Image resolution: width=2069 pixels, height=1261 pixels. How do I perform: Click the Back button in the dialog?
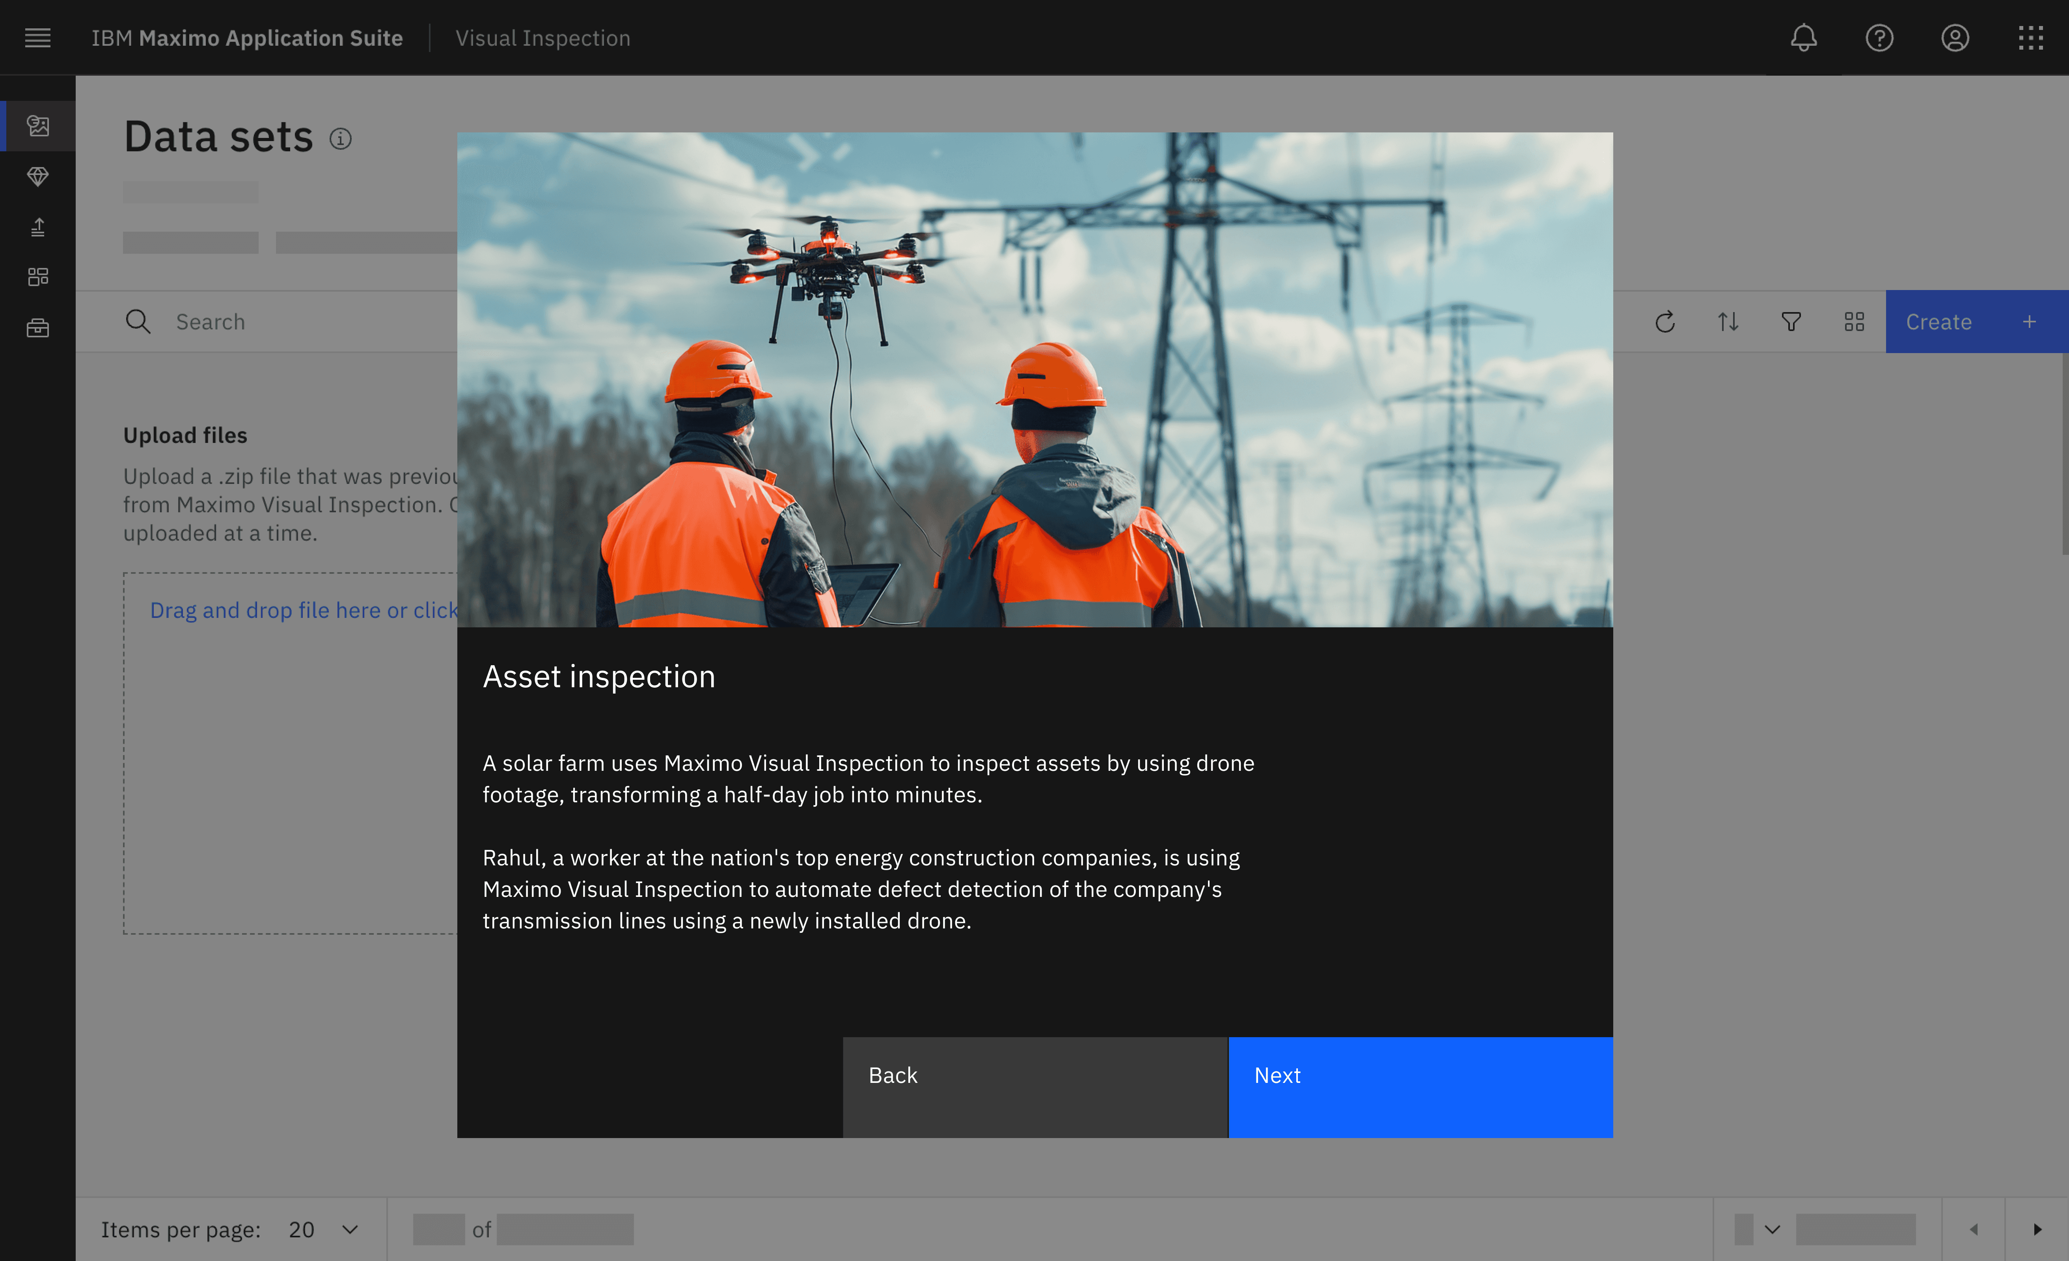[x=1034, y=1086]
